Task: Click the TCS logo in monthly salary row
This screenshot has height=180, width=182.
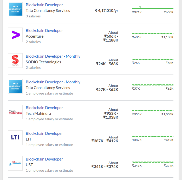Action: click(x=15, y=86)
